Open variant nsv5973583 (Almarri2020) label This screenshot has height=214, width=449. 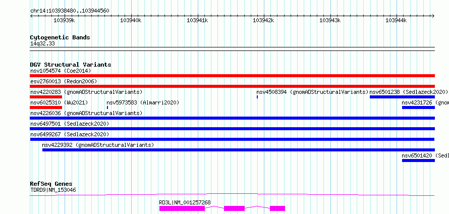[143, 103]
